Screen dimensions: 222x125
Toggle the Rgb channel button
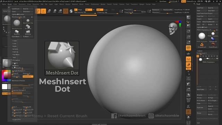[x=88, y=10]
